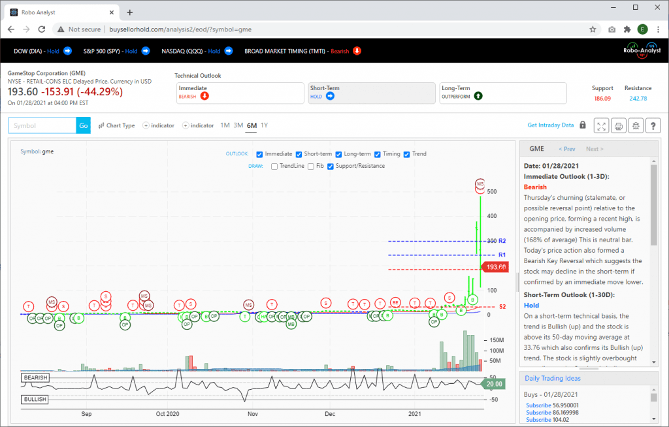
Task: Print the chart using printer icon
Action: (x=619, y=126)
